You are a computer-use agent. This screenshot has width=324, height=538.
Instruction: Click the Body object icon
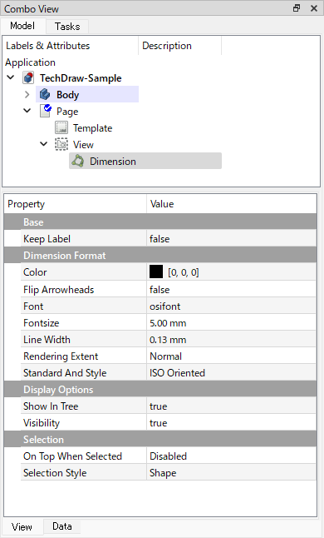[x=45, y=94]
